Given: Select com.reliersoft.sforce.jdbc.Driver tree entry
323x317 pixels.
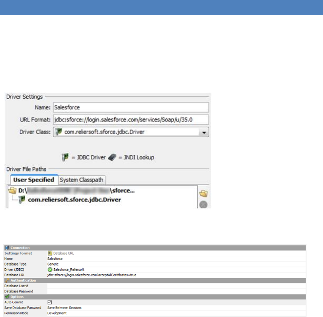Looking at the screenshot, I should (74, 200).
